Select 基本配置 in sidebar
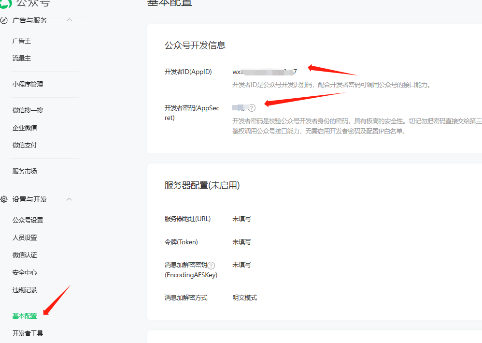 25,316
